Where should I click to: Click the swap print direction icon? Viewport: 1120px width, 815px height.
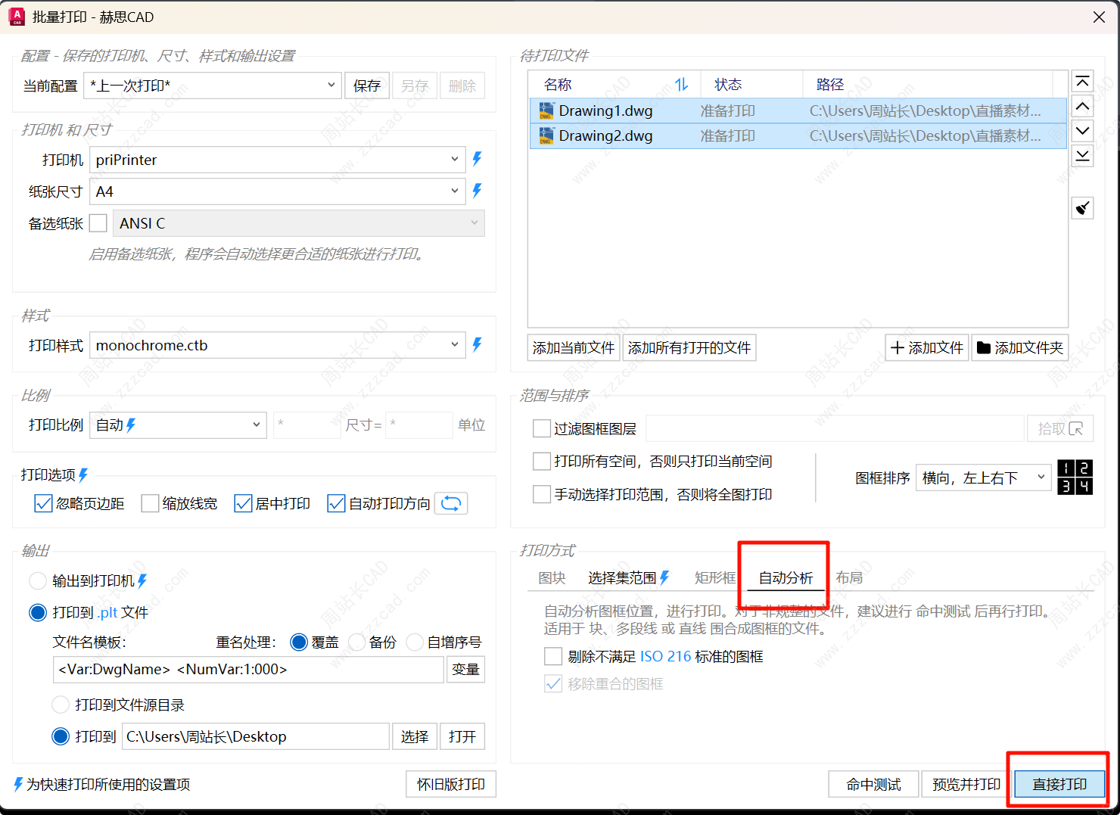pyautogui.click(x=451, y=503)
